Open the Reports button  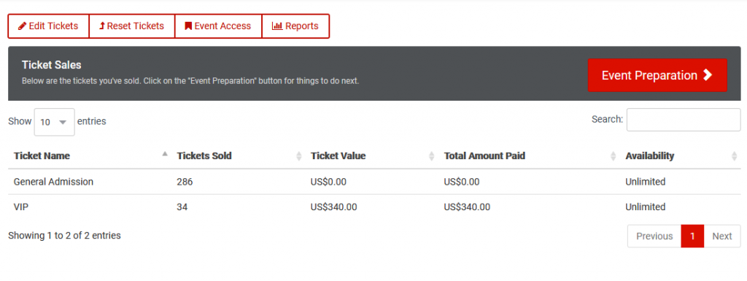[295, 26]
